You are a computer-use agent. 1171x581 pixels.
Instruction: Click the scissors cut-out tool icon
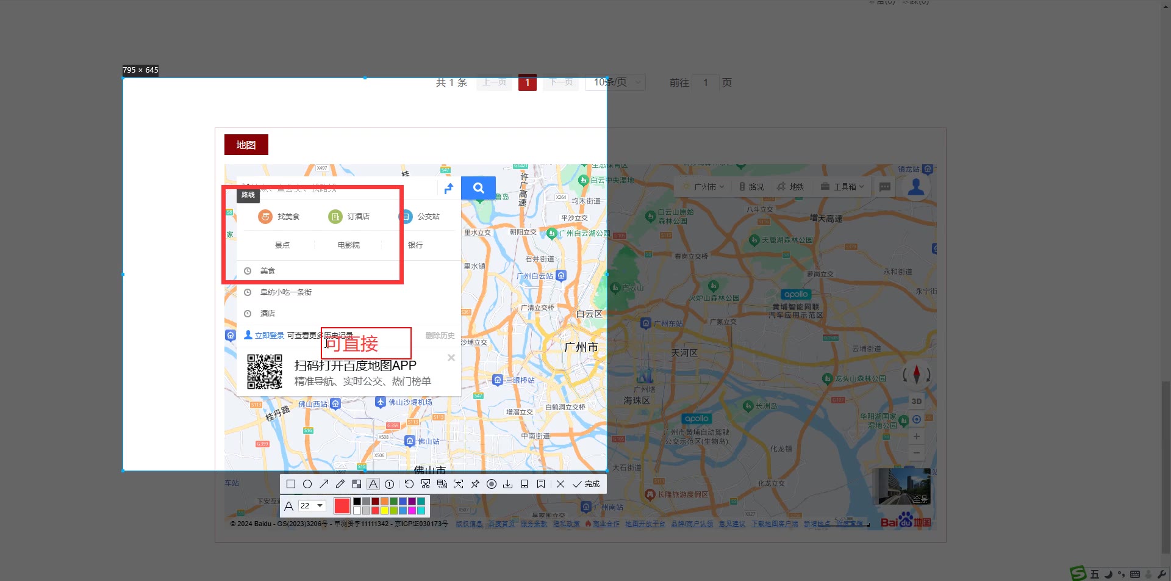pos(426,484)
